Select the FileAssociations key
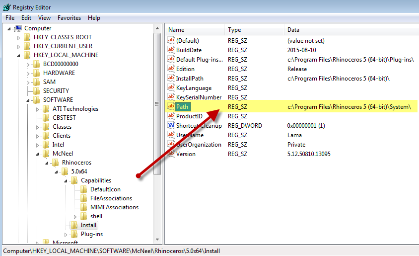 [111, 198]
